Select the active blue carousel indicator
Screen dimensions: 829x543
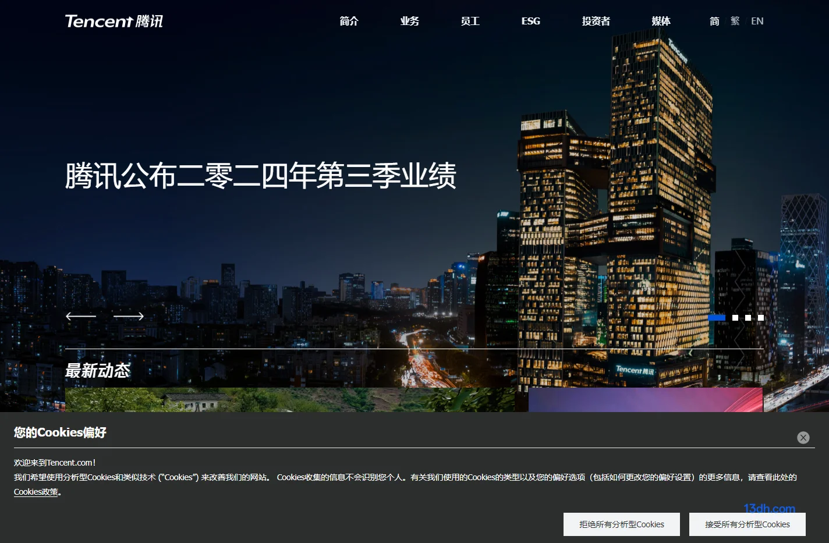[717, 318]
